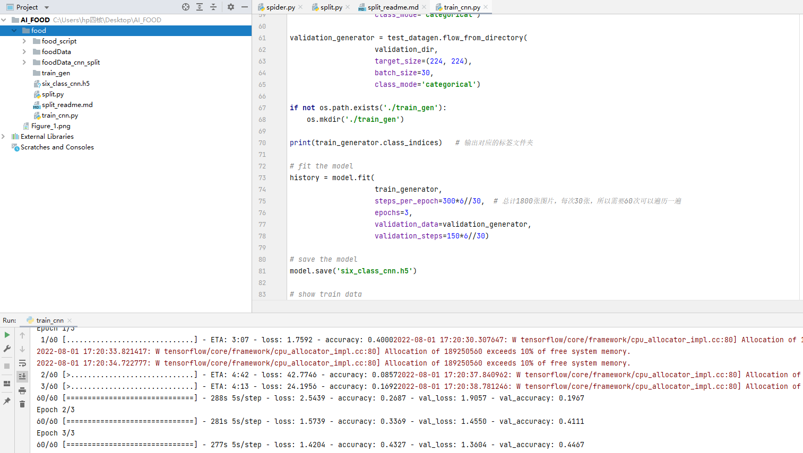Image resolution: width=803 pixels, height=453 pixels.
Task: Collapse the food folder node
Action: [14, 30]
